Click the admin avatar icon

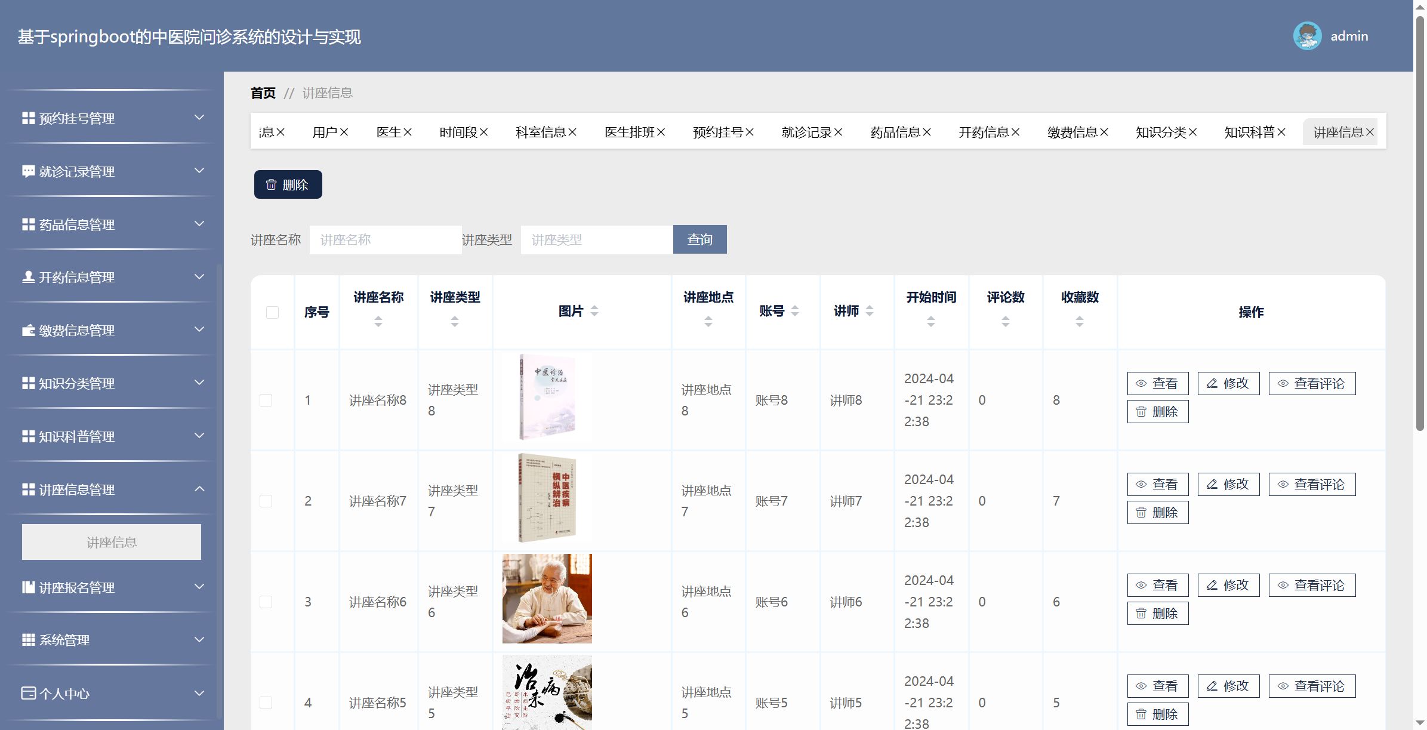(1307, 36)
